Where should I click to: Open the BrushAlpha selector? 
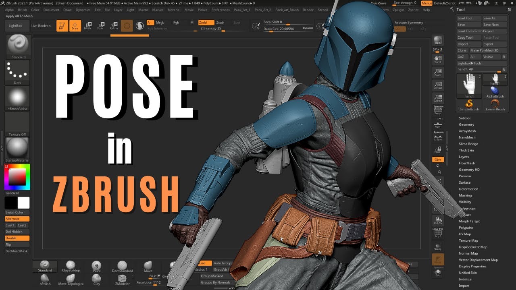coord(17,98)
